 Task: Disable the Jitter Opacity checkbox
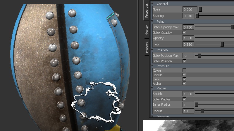(x=185, y=32)
